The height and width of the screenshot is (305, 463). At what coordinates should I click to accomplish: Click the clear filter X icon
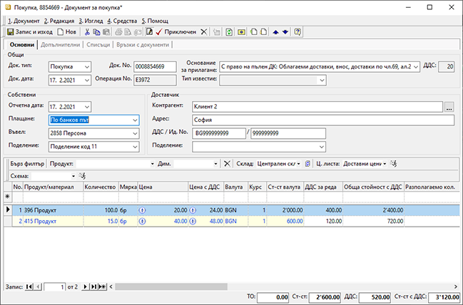227,163
